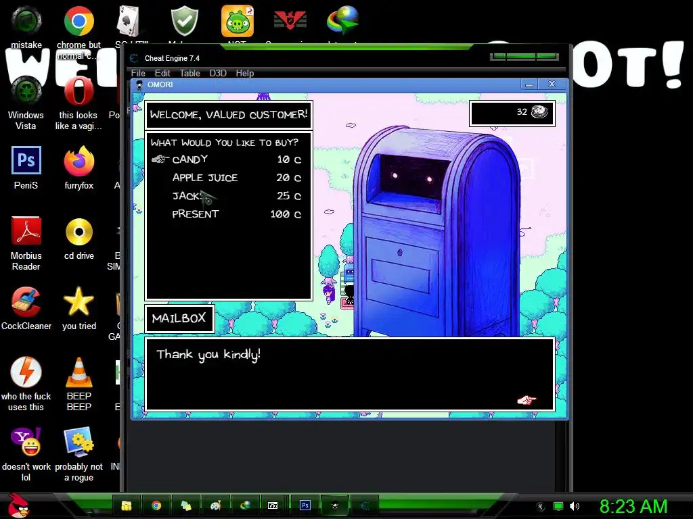Advance dialogue with the red pointing hand

[527, 400]
